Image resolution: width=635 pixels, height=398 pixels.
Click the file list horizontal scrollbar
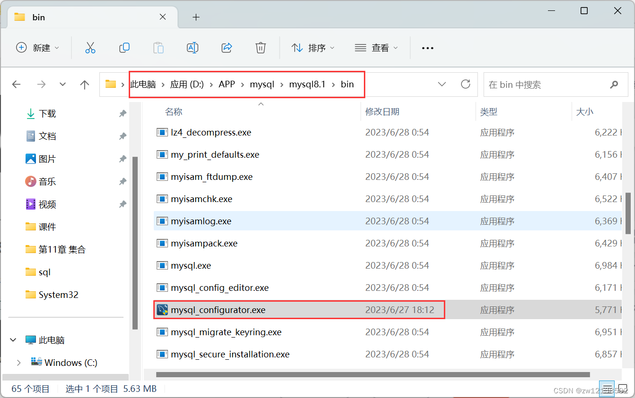coord(373,375)
